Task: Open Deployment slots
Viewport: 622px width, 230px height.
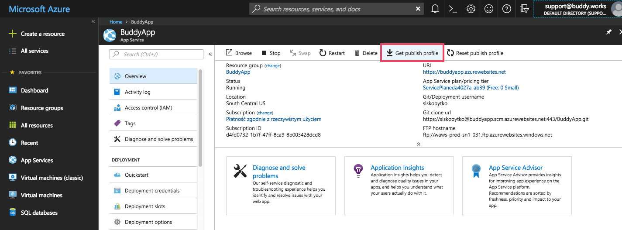Action: pos(153,206)
